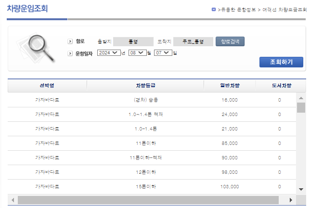Image resolution: width=310 pixels, height=208 pixels.
Task: Click the 90,000 fare value
Action: [230, 157]
